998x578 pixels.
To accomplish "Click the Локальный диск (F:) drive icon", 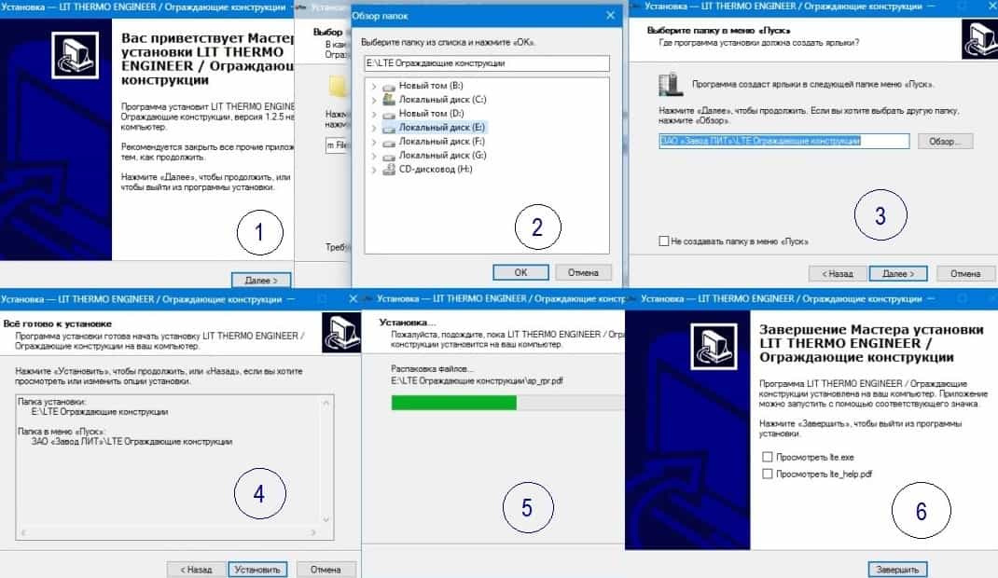I will [x=389, y=141].
